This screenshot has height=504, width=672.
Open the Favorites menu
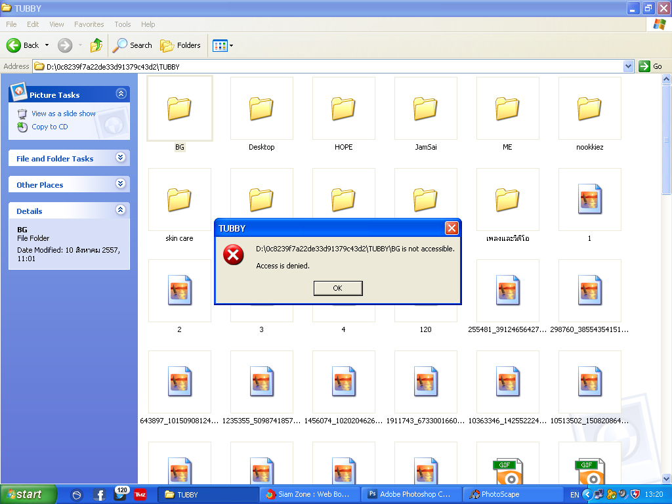[x=89, y=24]
